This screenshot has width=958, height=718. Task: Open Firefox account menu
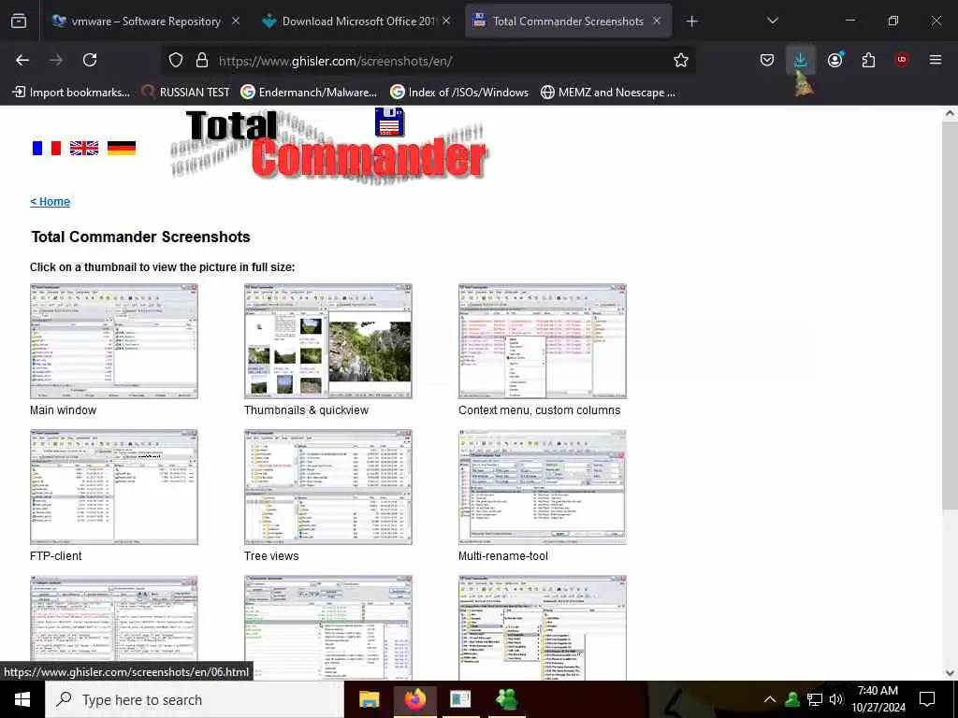(835, 60)
